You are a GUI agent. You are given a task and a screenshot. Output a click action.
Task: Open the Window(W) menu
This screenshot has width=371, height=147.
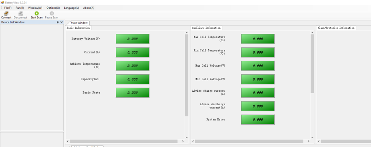tap(35, 8)
